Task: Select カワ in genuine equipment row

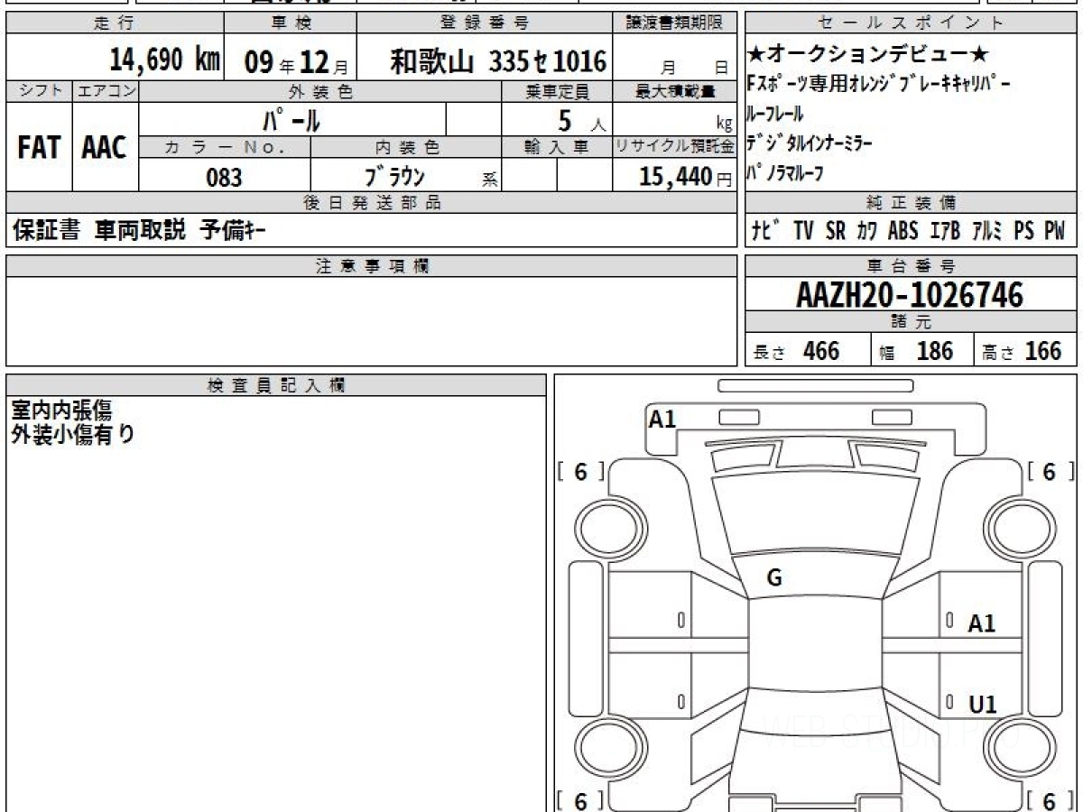Action: [867, 231]
